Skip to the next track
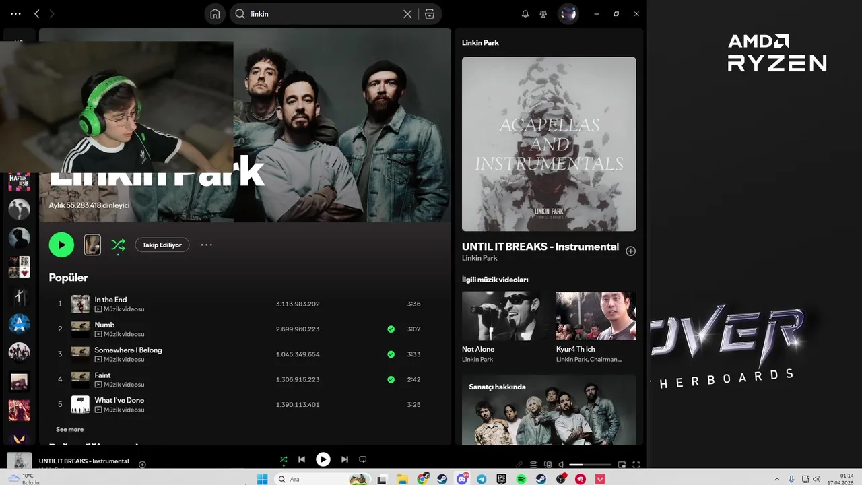 (x=345, y=459)
